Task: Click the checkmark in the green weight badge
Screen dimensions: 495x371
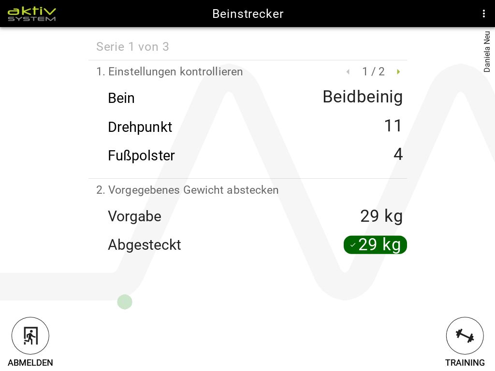Action: pyautogui.click(x=353, y=245)
